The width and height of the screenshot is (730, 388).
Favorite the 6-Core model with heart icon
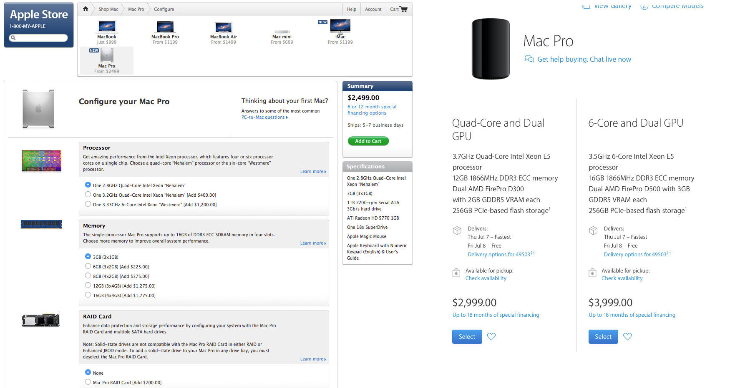(x=627, y=336)
